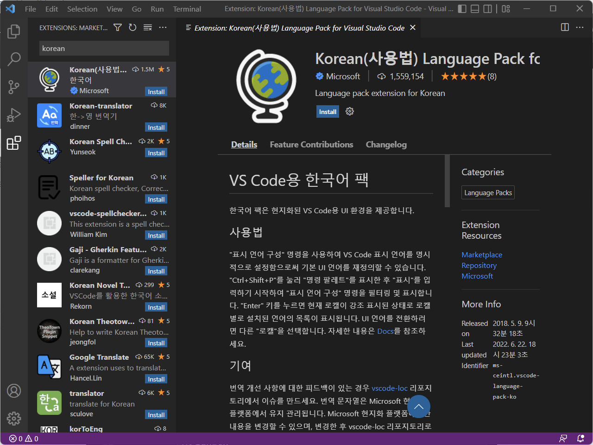Viewport: 593px width, 445px height.
Task: Refresh the extensions list
Action: (x=132, y=28)
